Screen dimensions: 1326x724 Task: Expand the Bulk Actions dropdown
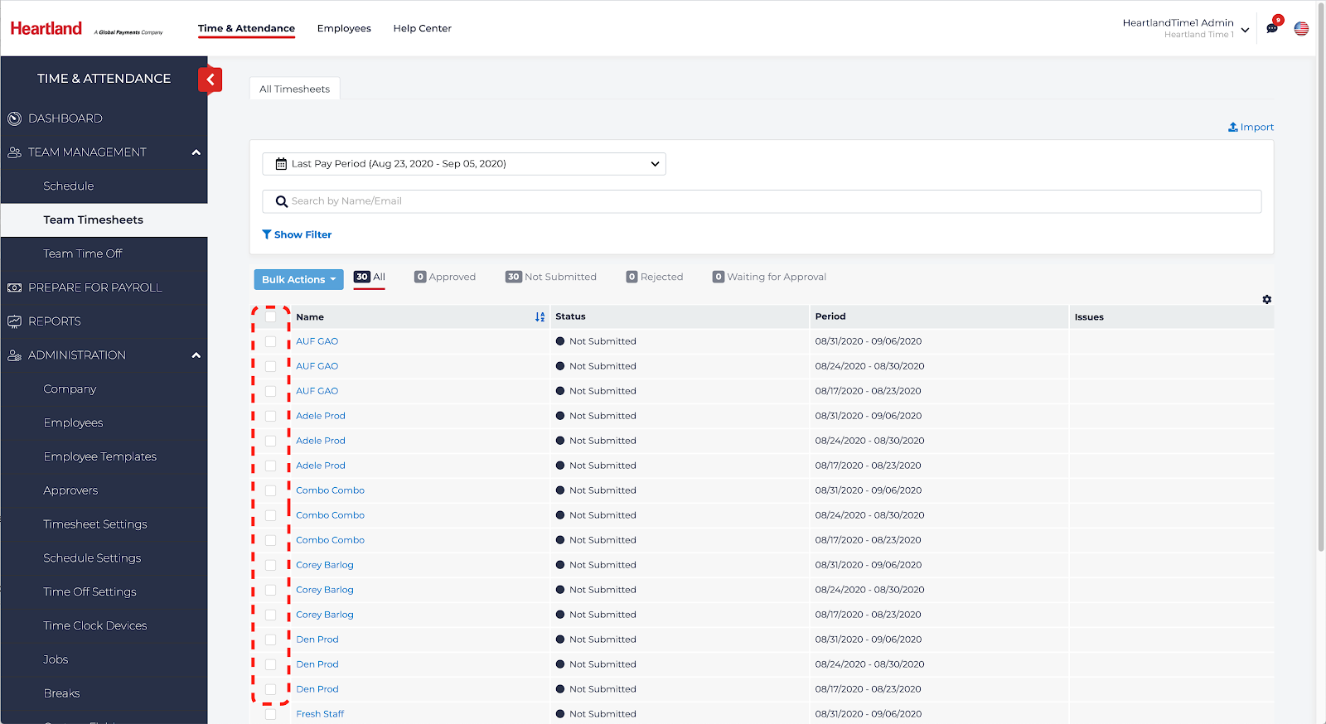pos(298,280)
